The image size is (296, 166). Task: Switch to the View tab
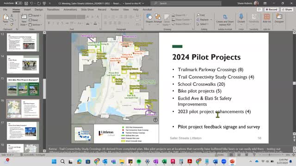tap(126, 9)
